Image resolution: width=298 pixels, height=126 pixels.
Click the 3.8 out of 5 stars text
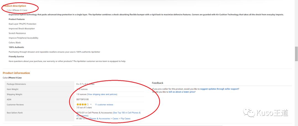(x=84, y=107)
